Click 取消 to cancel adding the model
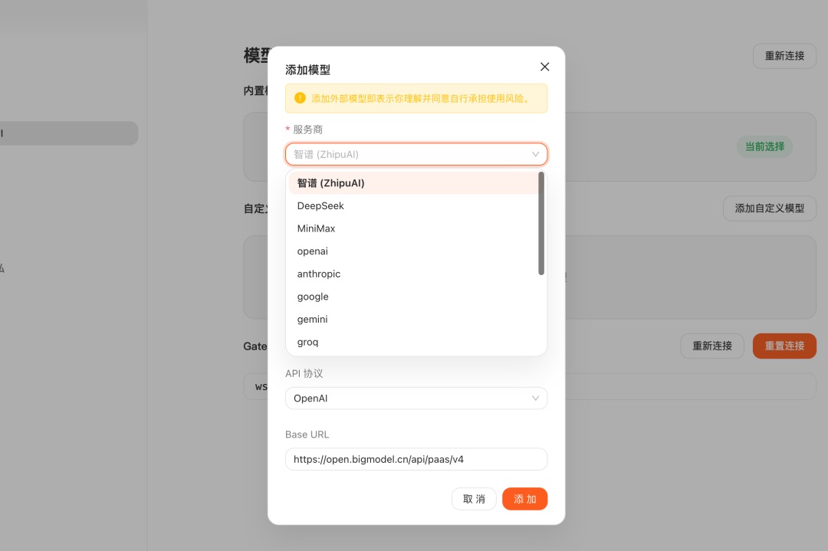The image size is (828, 551). 474,498
